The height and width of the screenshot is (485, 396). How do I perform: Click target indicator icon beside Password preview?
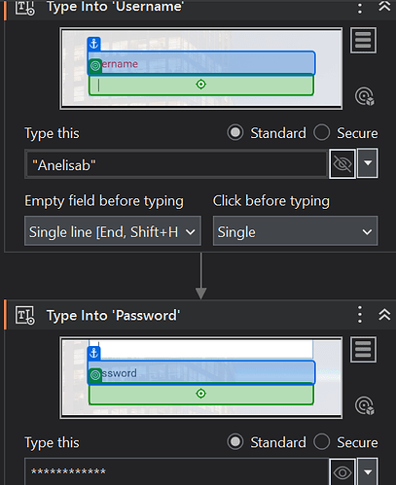tap(365, 405)
